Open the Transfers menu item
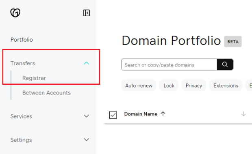 (x=23, y=63)
